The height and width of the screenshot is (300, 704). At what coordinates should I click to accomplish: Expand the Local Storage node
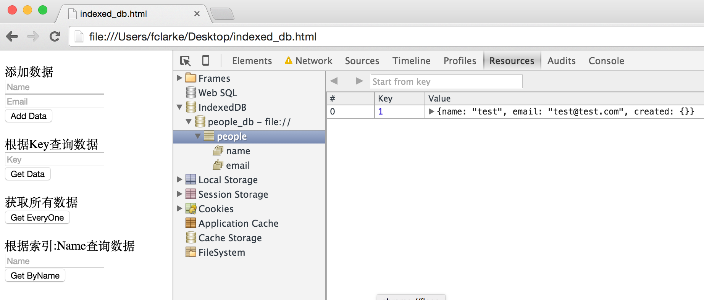pos(179,179)
